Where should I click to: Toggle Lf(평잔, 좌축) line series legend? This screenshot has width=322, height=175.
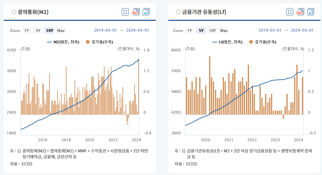pos(227,42)
